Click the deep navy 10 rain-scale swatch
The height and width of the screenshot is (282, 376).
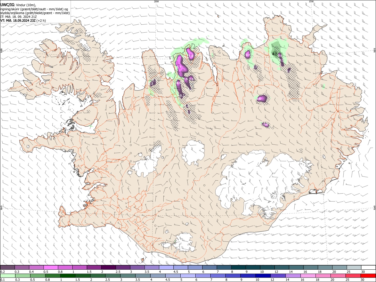[263, 276]
